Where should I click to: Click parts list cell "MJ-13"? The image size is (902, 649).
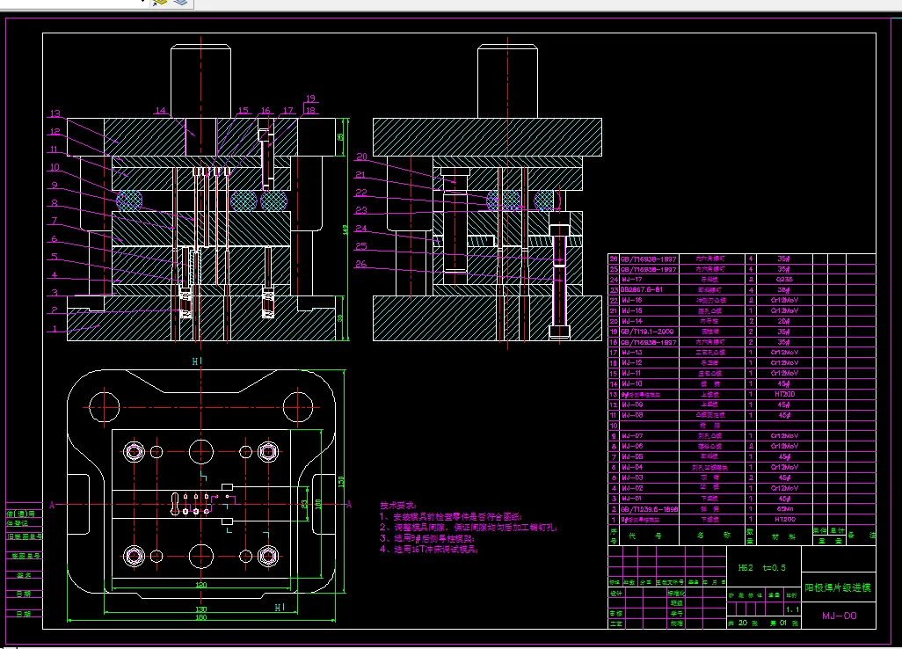pyautogui.click(x=631, y=352)
